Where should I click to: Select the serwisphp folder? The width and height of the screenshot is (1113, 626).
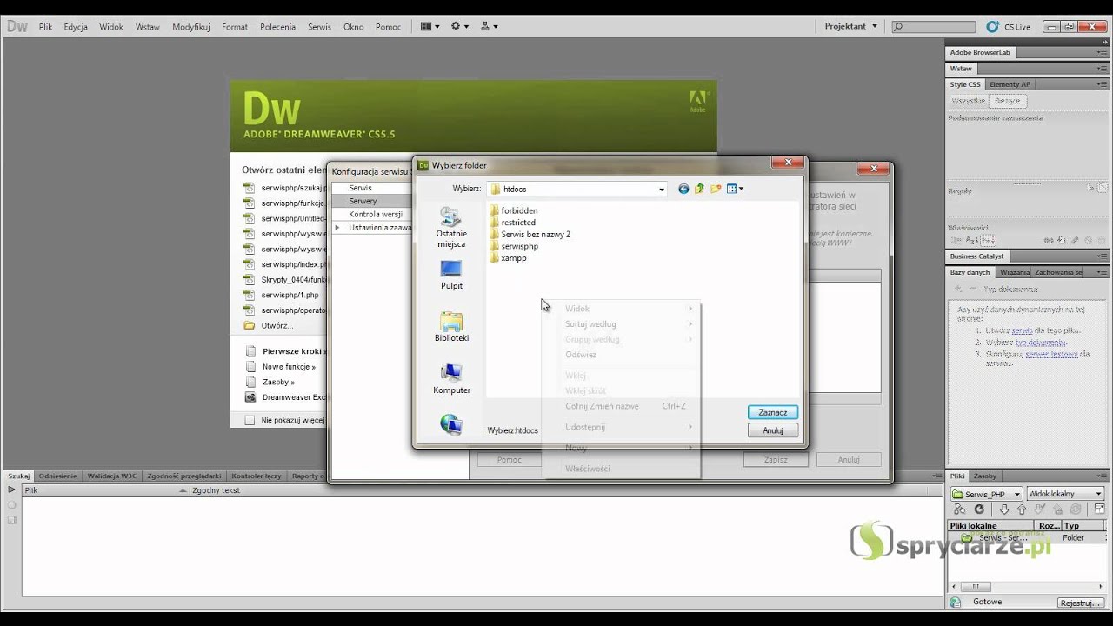(x=513, y=246)
